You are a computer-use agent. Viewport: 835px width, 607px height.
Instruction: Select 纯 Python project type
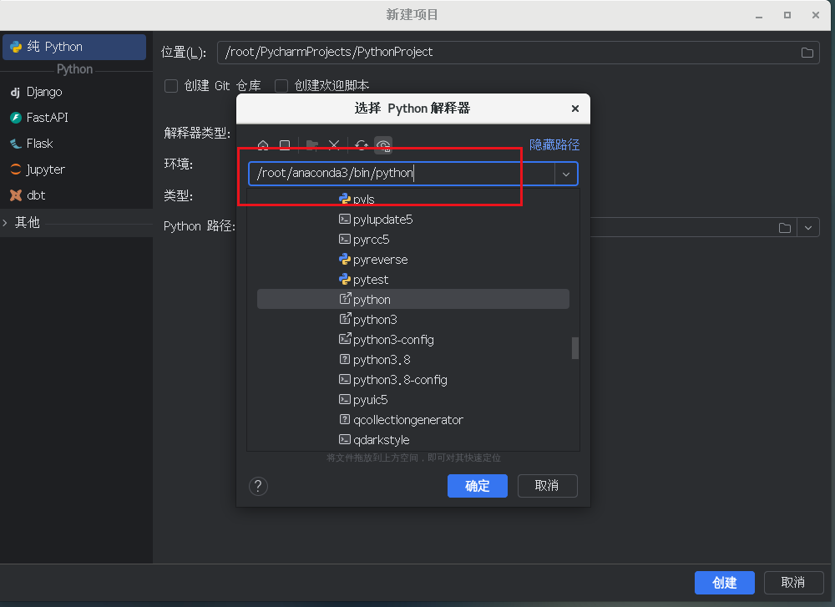pyautogui.click(x=74, y=47)
